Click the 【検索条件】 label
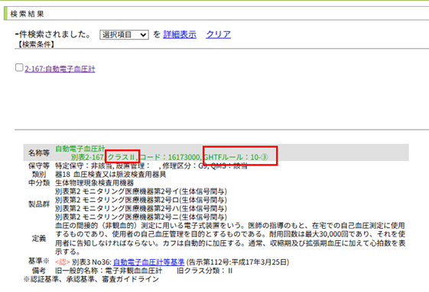The image size is (429, 292). click(36, 44)
